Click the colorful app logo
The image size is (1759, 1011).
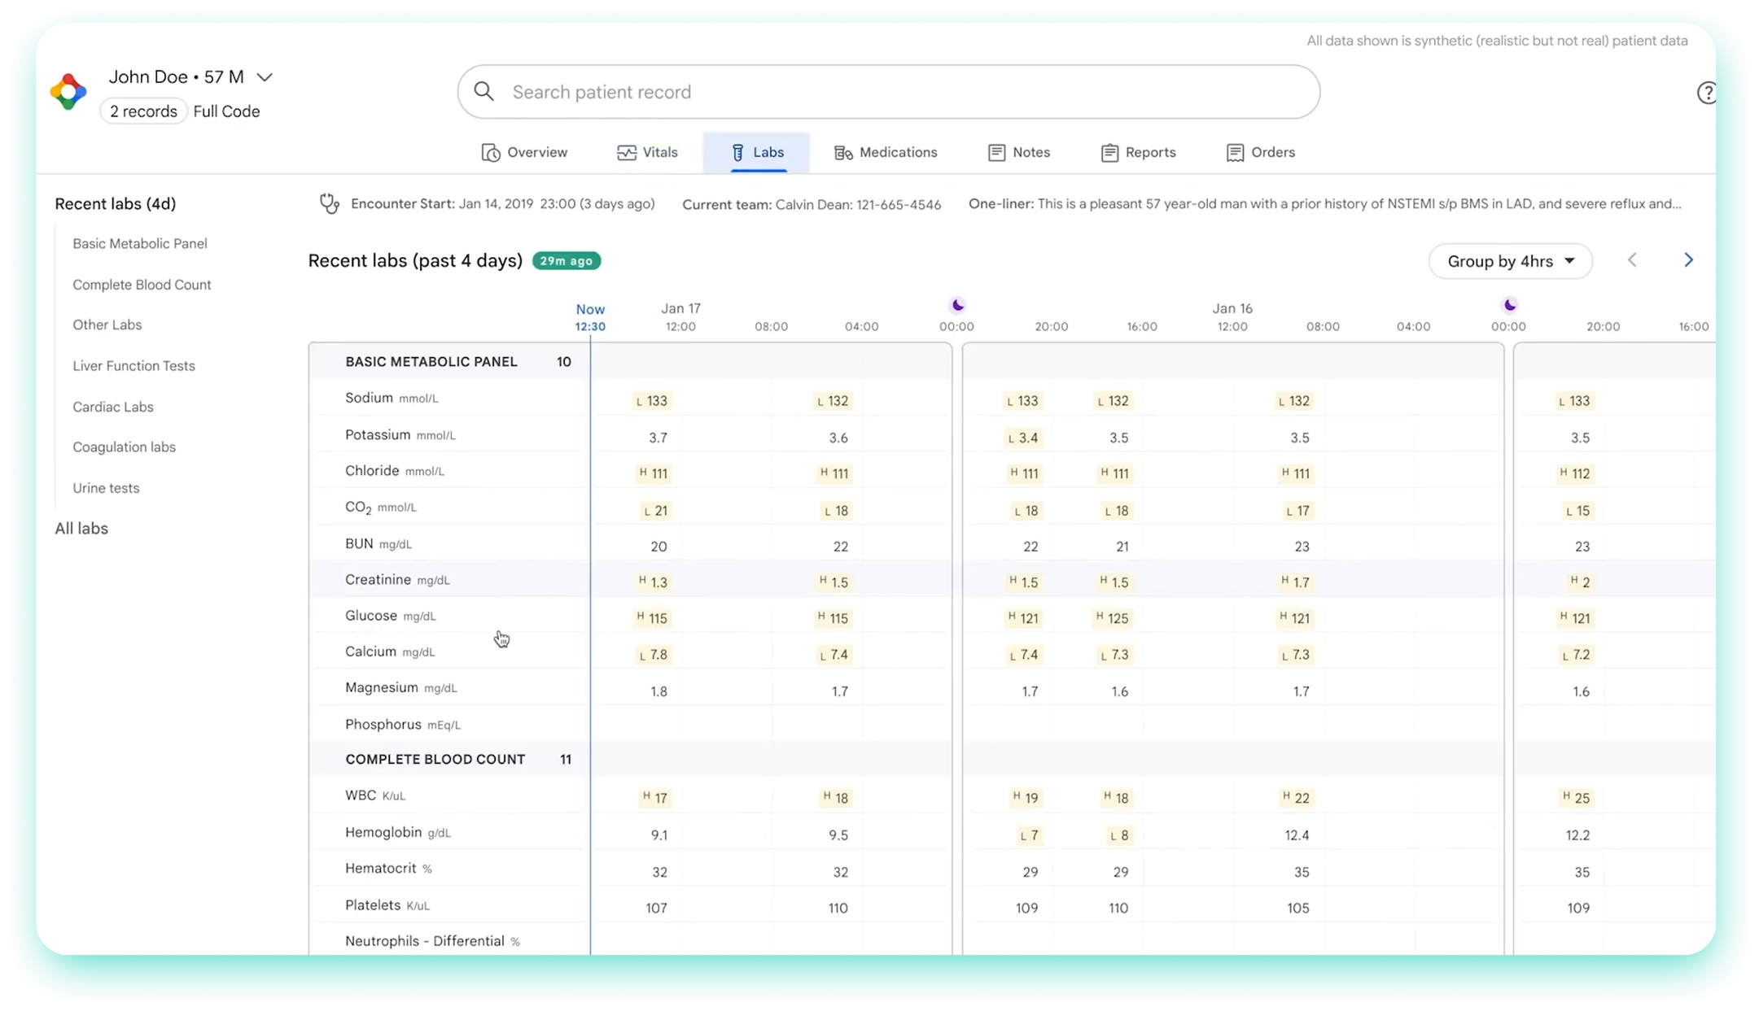point(68,92)
